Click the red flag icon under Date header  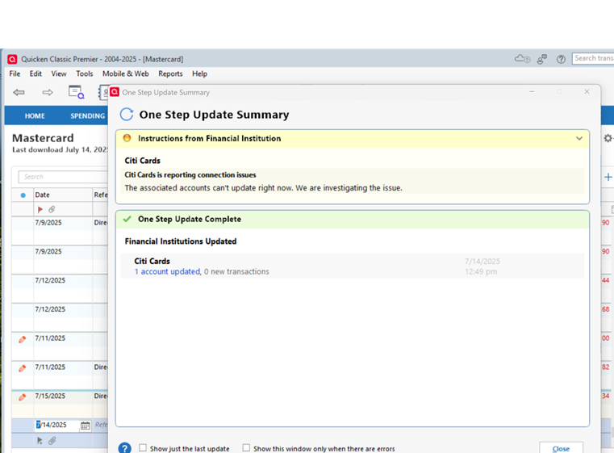point(40,209)
